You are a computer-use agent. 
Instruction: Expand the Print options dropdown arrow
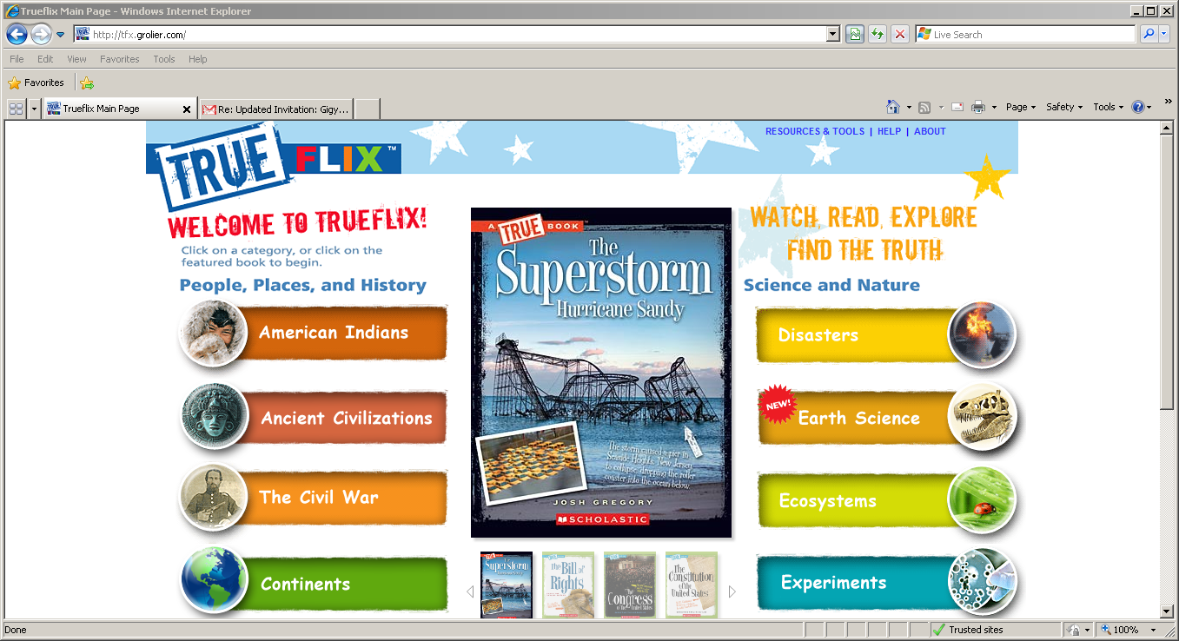[x=994, y=108]
